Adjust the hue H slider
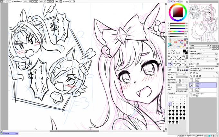Image resolution: width=219 pixels, height=137 pixels. (177, 31)
